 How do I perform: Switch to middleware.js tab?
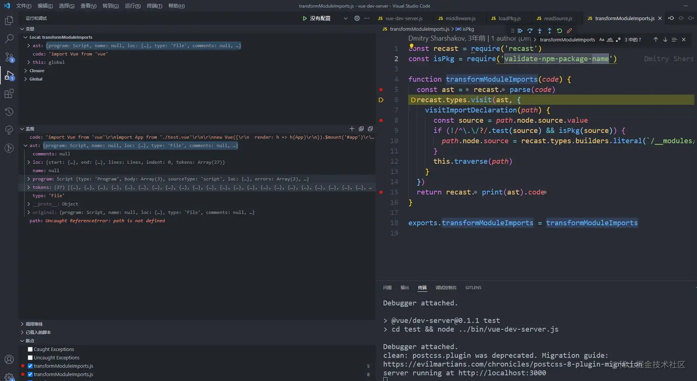460,18
